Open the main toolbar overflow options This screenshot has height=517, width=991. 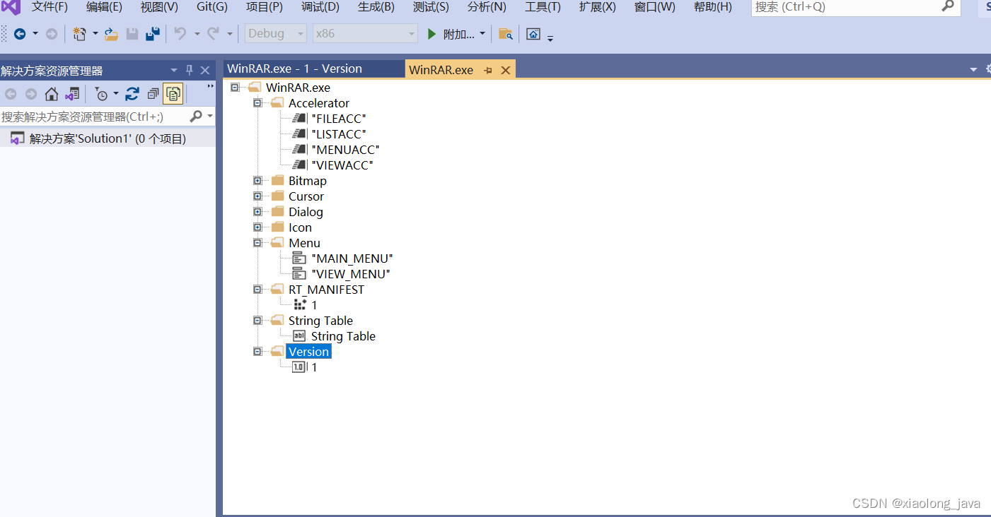[x=550, y=37]
